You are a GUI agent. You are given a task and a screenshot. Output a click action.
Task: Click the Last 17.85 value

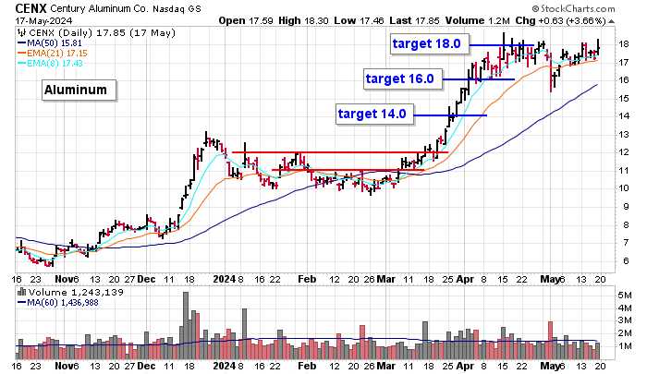[414, 20]
